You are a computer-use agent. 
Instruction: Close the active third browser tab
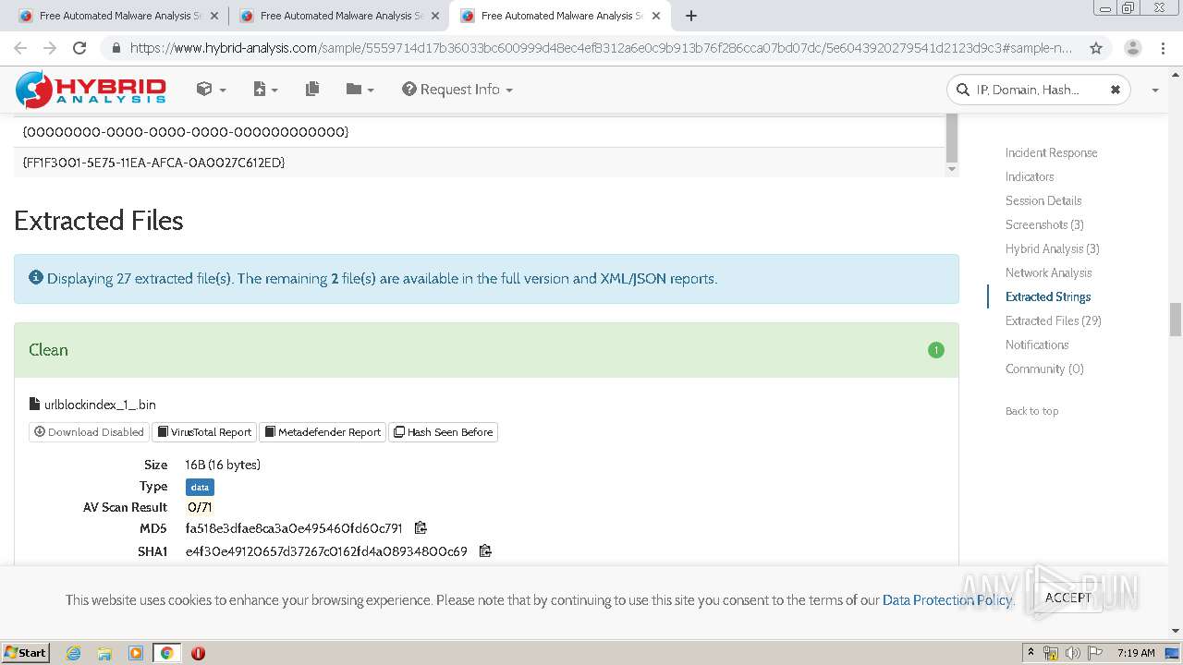(x=656, y=16)
